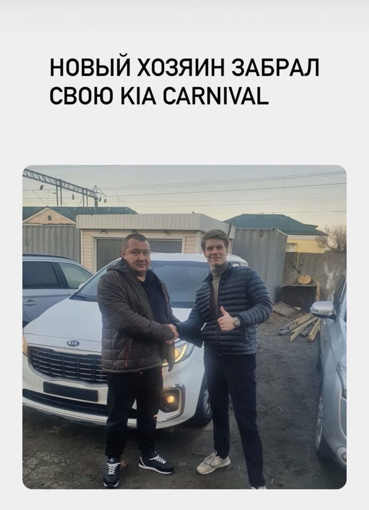
Task: Click the railway power line gantry
Action: pos(64,188)
